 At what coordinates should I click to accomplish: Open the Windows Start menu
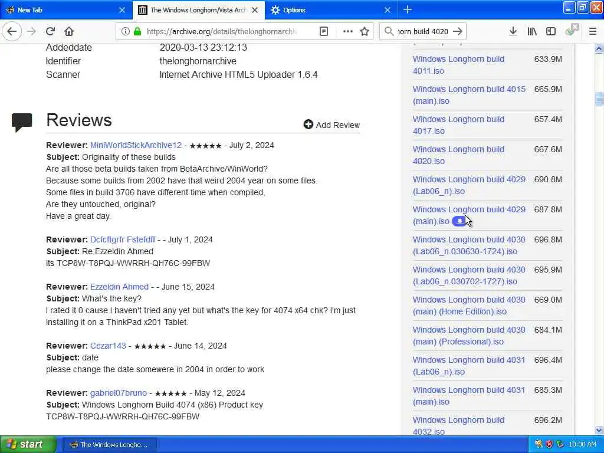coord(28,444)
